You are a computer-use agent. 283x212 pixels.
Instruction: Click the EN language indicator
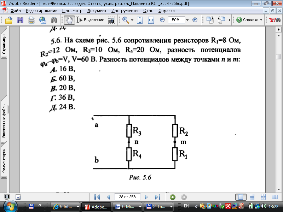pos(186,206)
